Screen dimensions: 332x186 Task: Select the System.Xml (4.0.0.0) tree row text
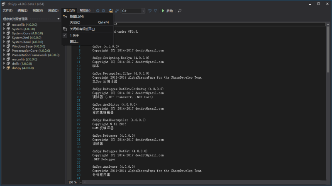[x=27, y=38]
